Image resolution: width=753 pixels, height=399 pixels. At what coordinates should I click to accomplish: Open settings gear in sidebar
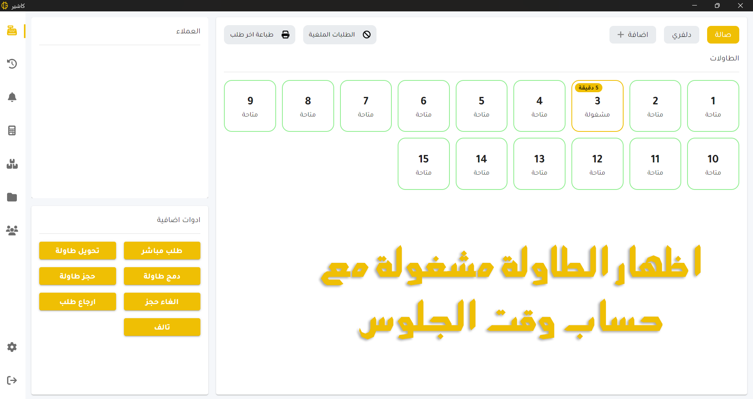tap(12, 347)
